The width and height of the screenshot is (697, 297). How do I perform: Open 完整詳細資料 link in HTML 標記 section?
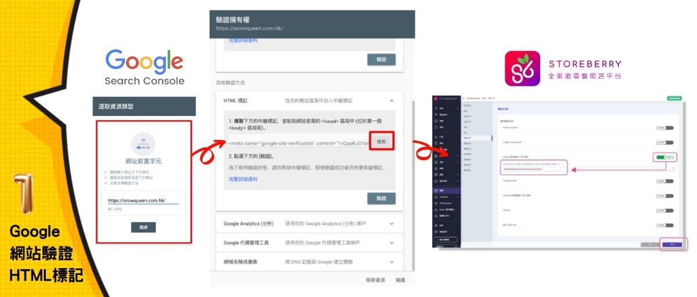[x=243, y=179]
